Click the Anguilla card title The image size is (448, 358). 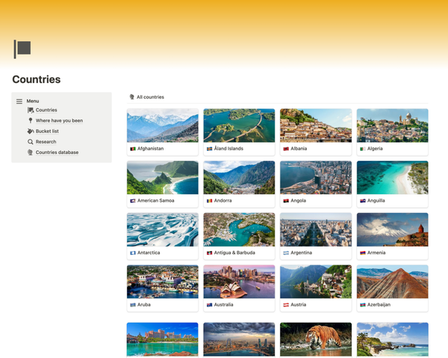tap(376, 201)
